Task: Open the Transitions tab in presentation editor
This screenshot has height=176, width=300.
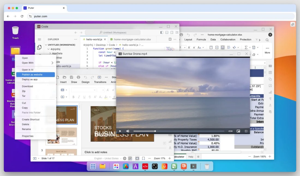Action: (x=100, y=82)
